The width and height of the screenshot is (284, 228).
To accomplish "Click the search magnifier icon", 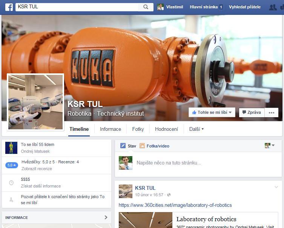I will point(146,7).
